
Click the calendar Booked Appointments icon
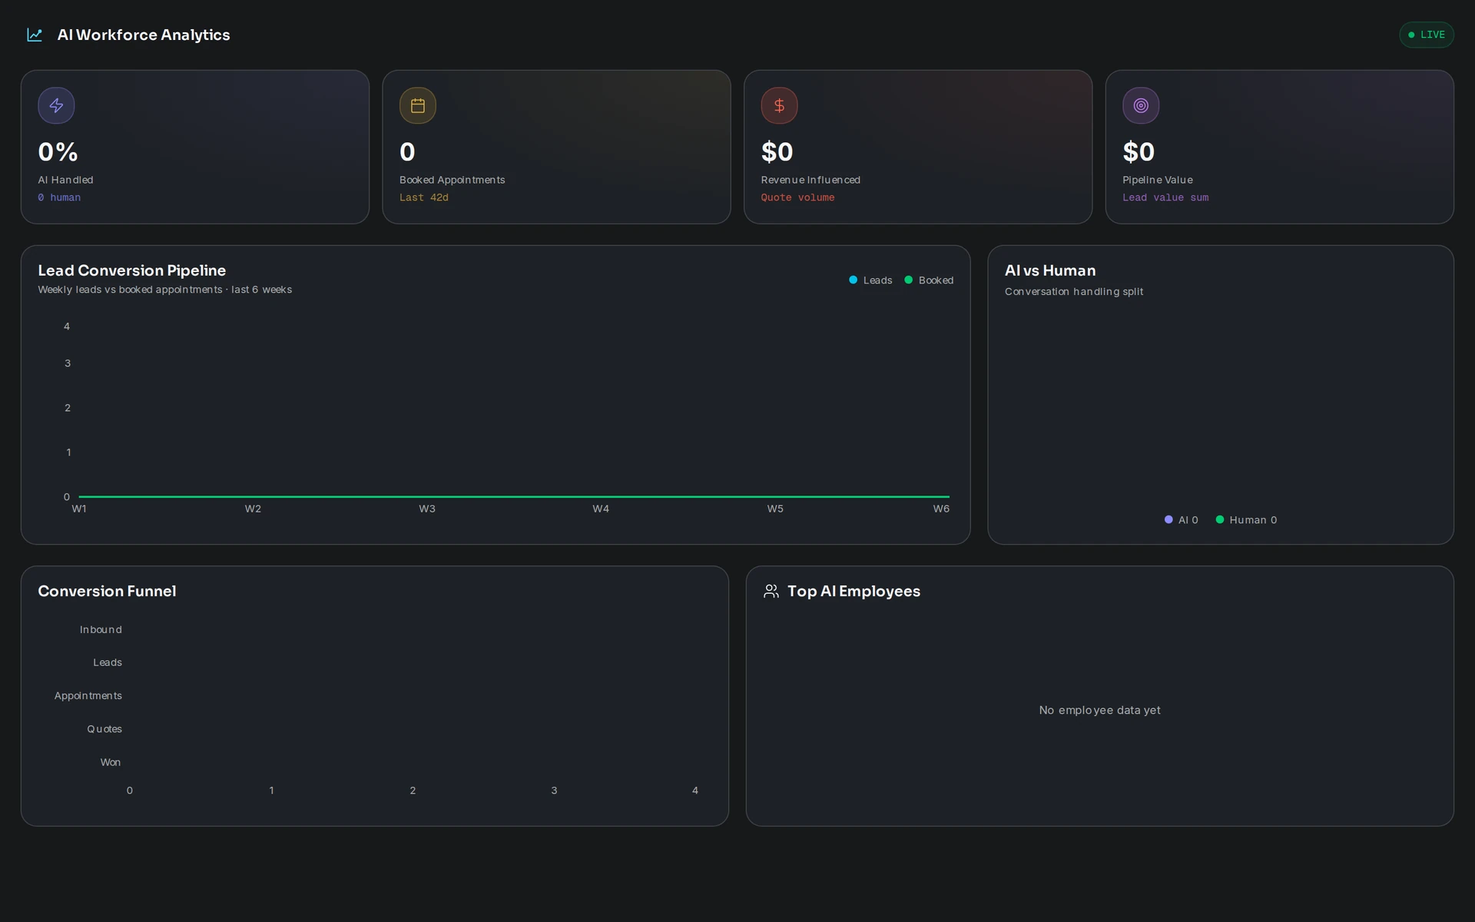418,105
